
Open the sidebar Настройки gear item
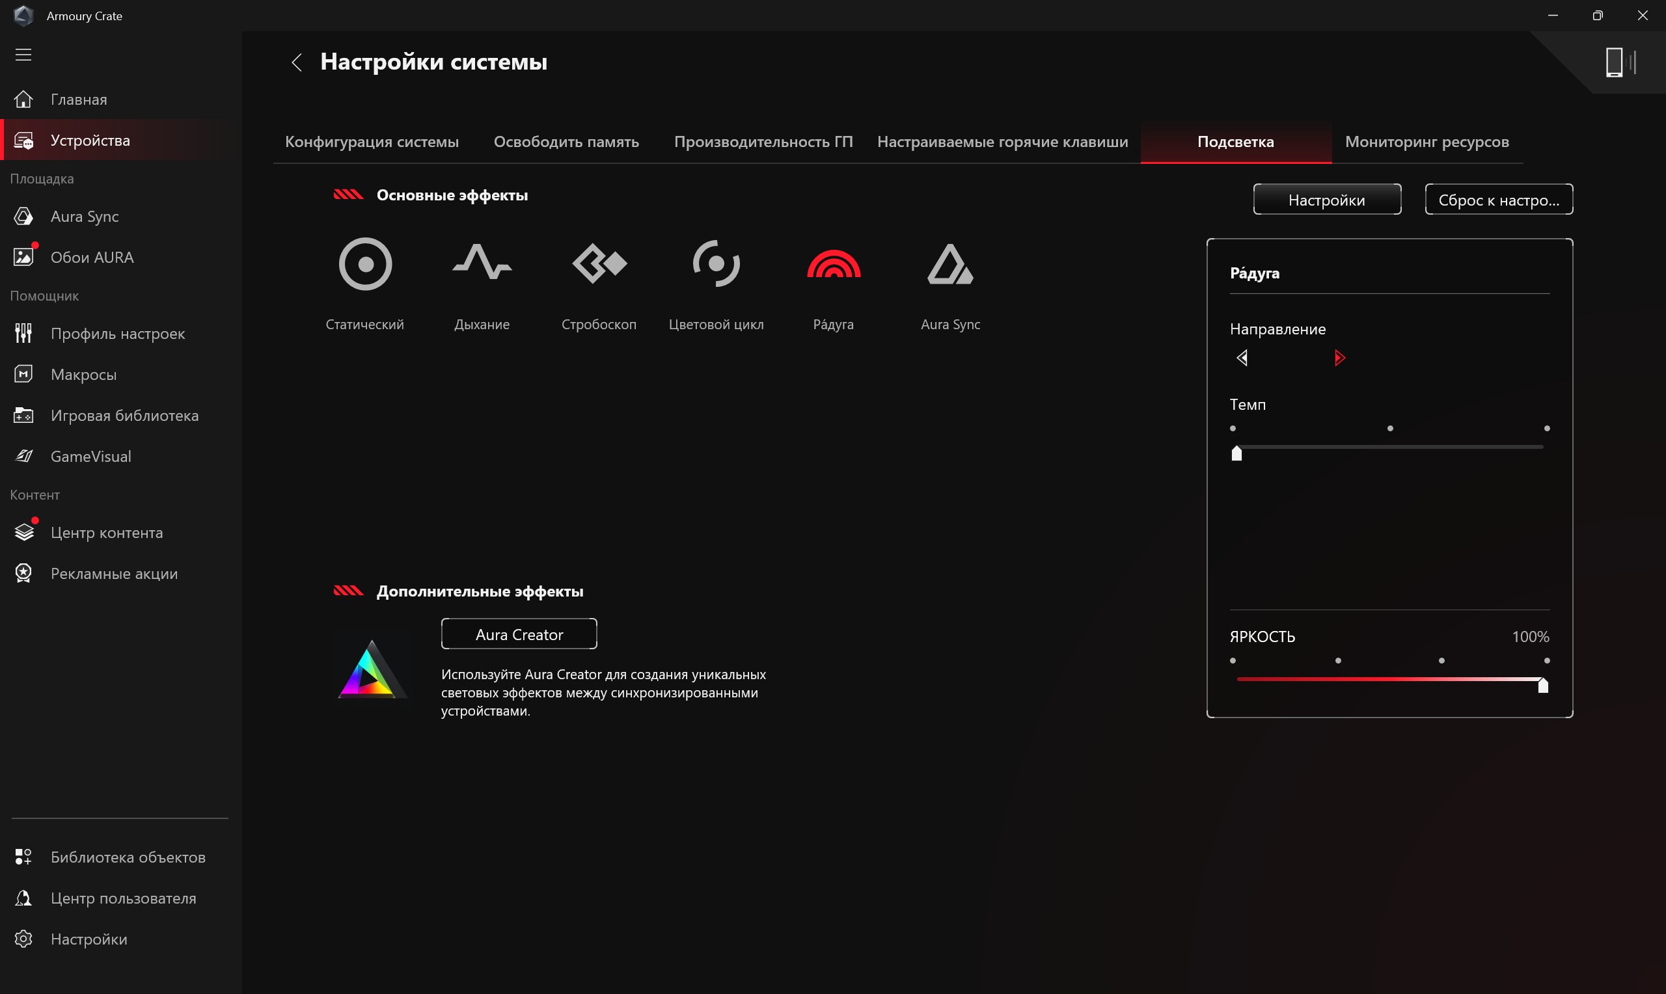[x=120, y=939]
